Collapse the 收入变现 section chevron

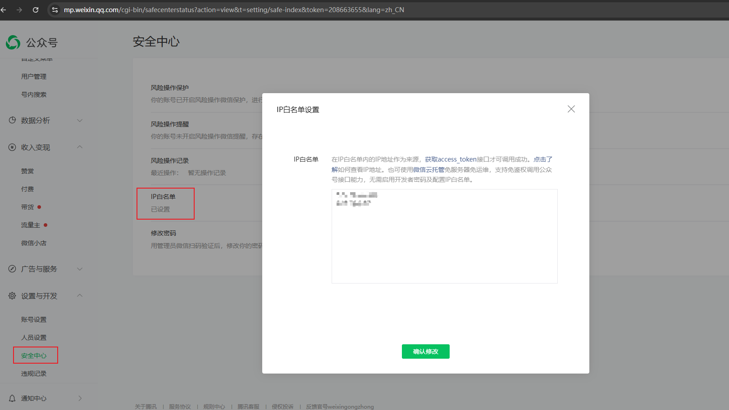pos(80,147)
